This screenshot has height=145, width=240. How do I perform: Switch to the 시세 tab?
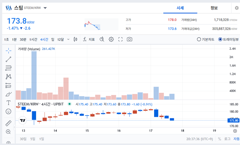click(180, 8)
